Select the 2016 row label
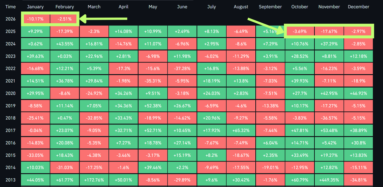This screenshot has width=383, height=187. click(x=11, y=142)
